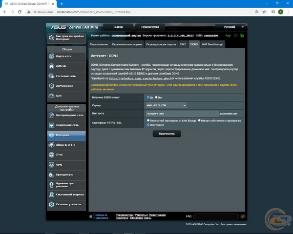Image resolution: width=293 pixels, height=234 pixels.
Task: Open the Quick Internet Setup wizard icon
Action: click(51, 38)
